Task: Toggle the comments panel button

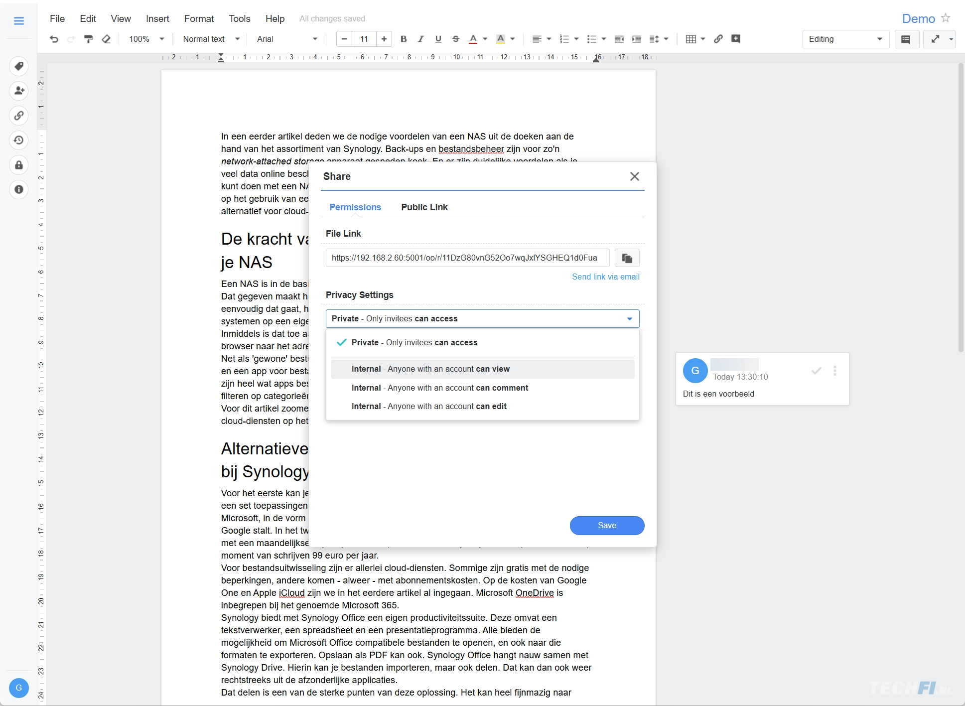Action: pos(906,39)
